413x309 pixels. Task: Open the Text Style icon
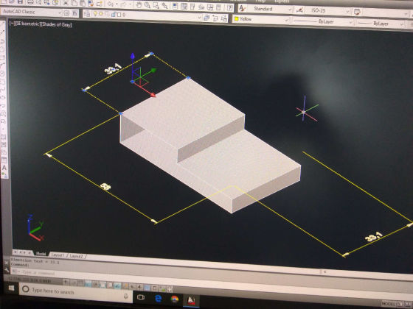(242, 8)
